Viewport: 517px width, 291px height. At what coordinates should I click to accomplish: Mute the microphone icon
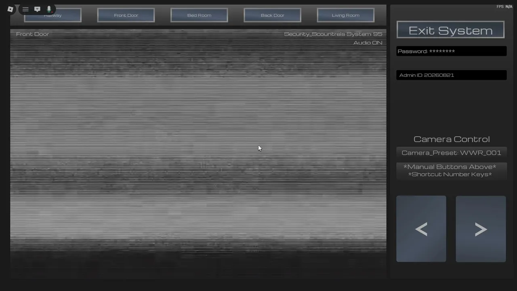coord(49,9)
